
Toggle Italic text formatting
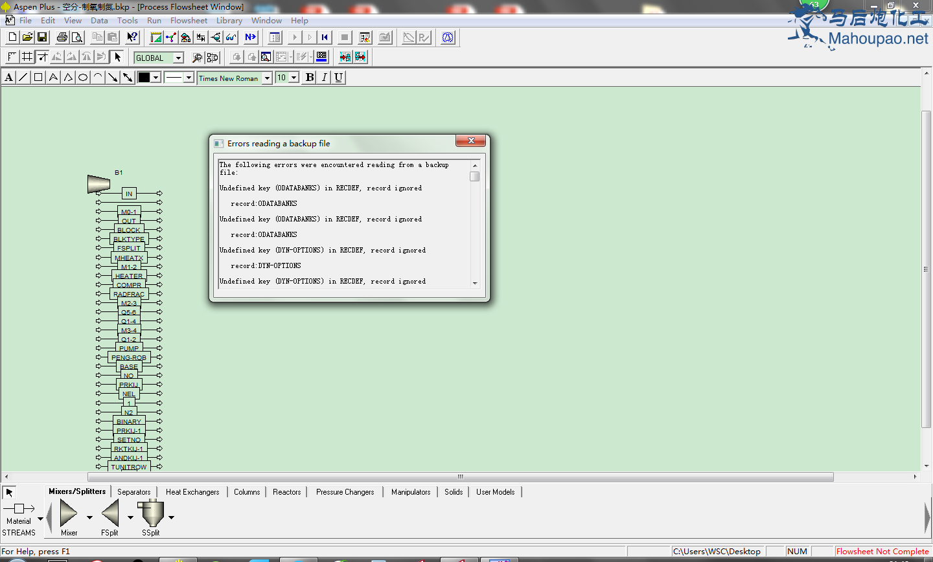[x=324, y=78]
